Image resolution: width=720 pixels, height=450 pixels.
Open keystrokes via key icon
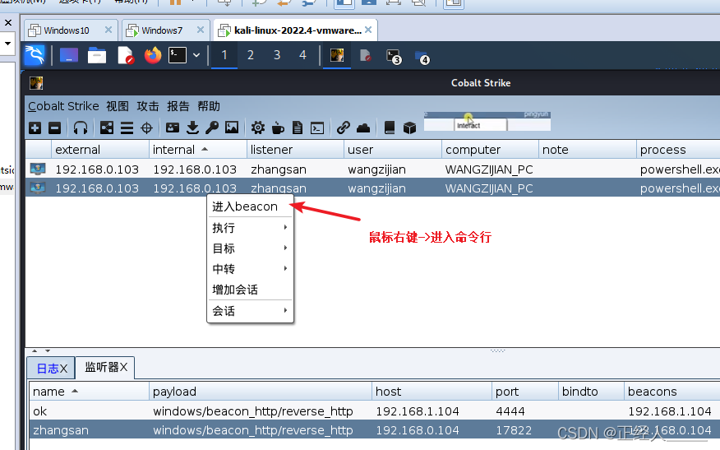tap(212, 128)
